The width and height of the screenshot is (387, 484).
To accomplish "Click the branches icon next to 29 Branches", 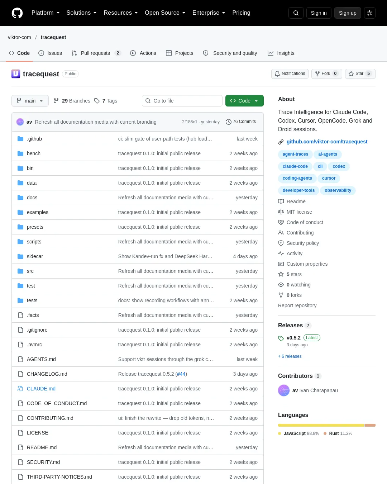I will [x=56, y=101].
